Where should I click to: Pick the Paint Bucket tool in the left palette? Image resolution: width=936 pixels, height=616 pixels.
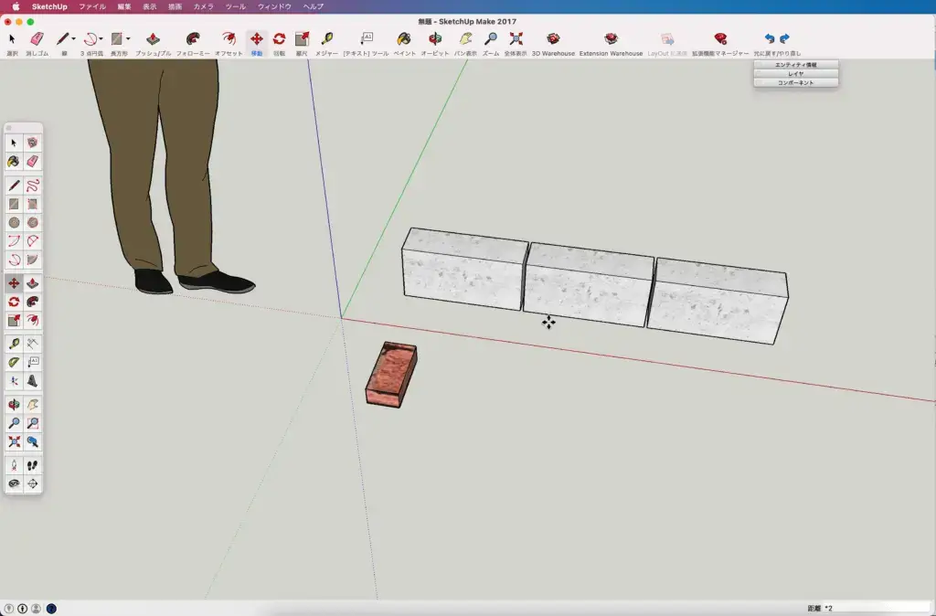[14, 161]
